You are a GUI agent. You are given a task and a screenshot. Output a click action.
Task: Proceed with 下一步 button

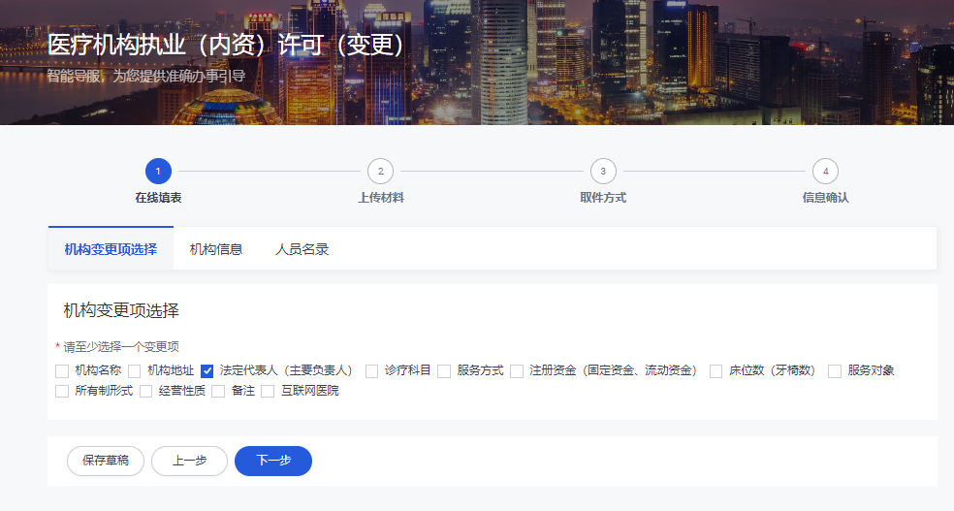[273, 461]
